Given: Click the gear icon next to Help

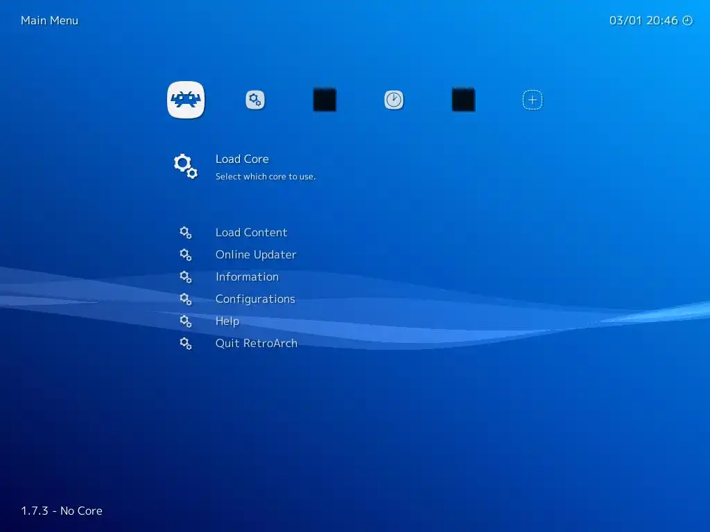Looking at the screenshot, I should (x=186, y=321).
